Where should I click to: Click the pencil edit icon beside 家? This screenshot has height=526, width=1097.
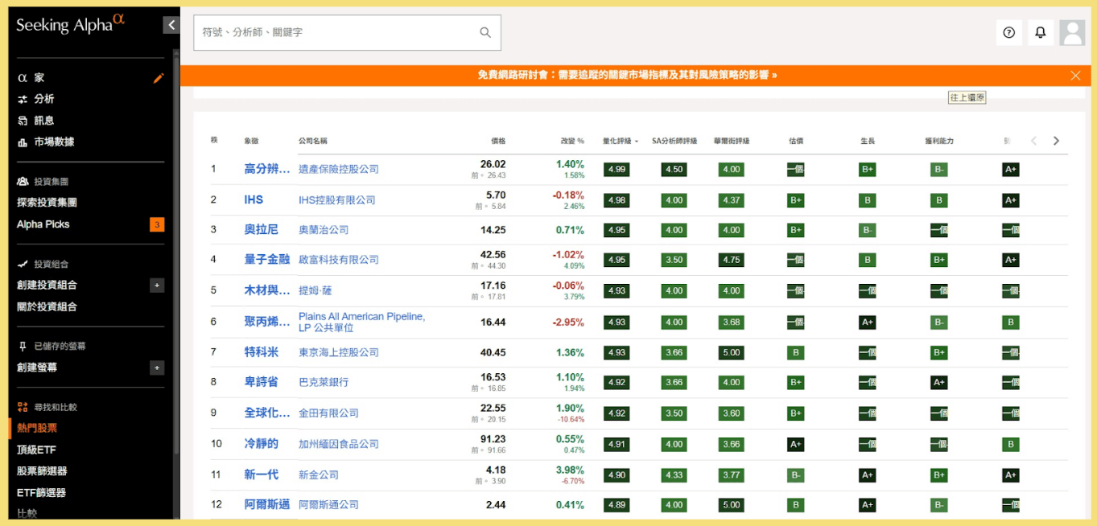[159, 78]
